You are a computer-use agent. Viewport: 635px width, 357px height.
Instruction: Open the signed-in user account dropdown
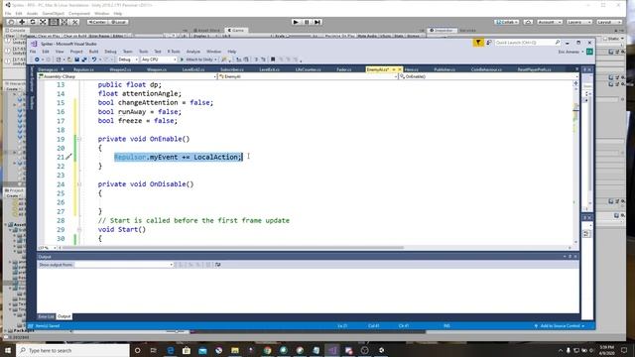[x=571, y=52]
